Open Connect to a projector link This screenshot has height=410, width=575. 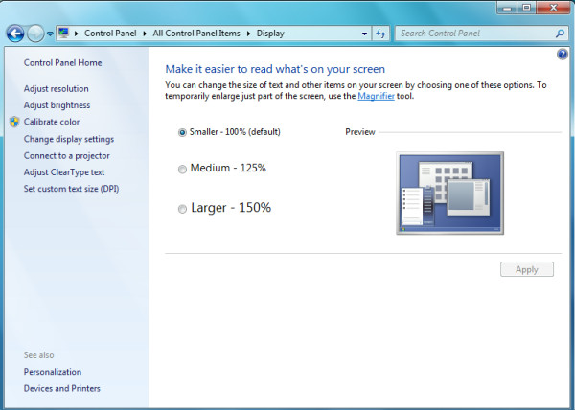(67, 156)
